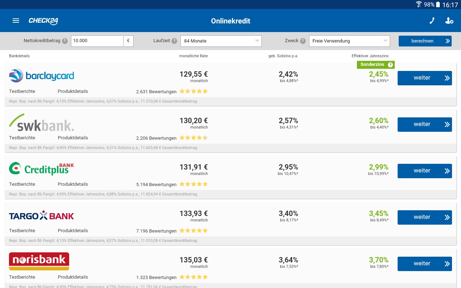Open the Sonderzins info question mark
Viewport: 461px width, 288px height.
tap(390, 65)
